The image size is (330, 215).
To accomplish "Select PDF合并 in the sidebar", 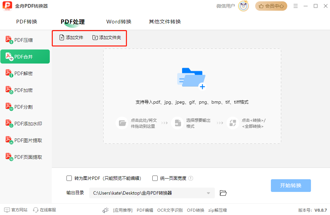I will click(x=25, y=57).
